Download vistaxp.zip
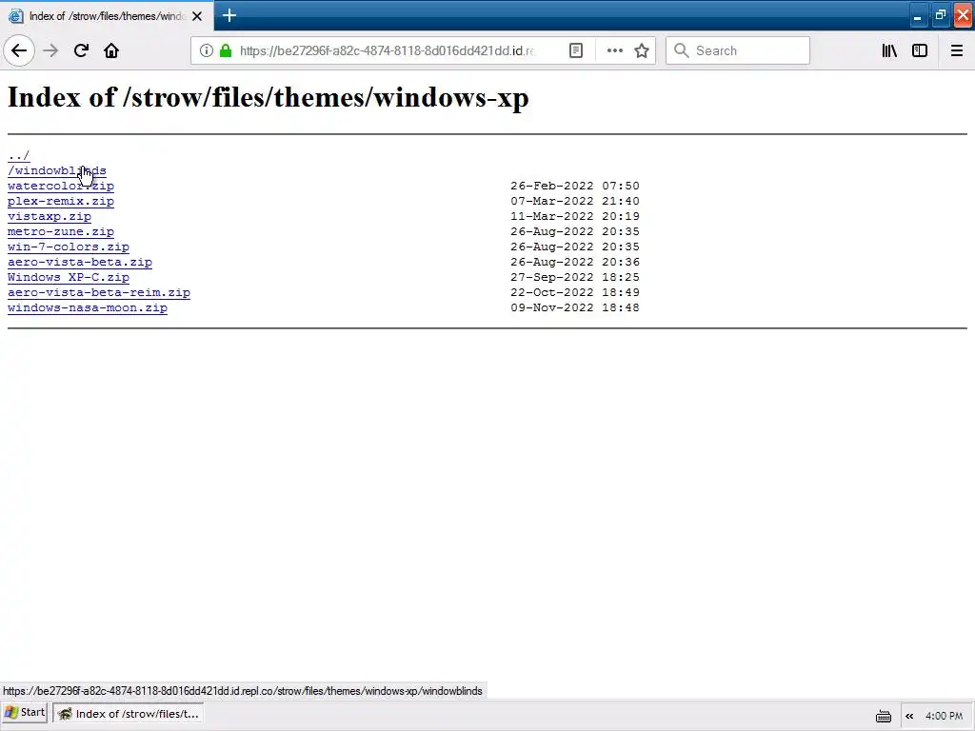Viewport: 975px width, 731px height. click(50, 216)
